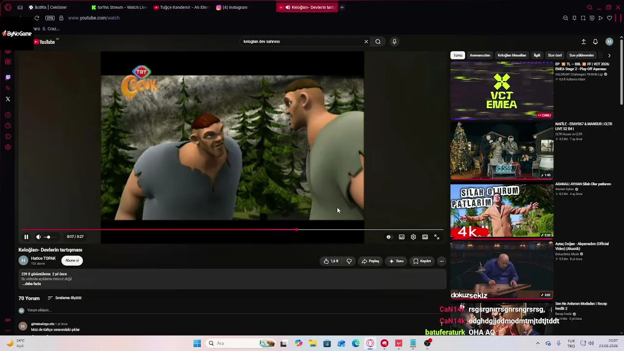Select the İlgili filter chip

coord(537,56)
